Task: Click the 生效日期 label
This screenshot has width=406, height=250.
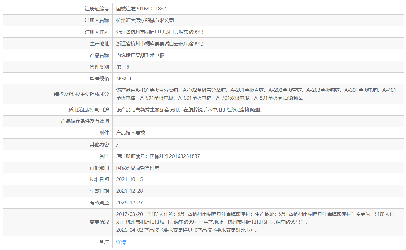Action: (99, 191)
